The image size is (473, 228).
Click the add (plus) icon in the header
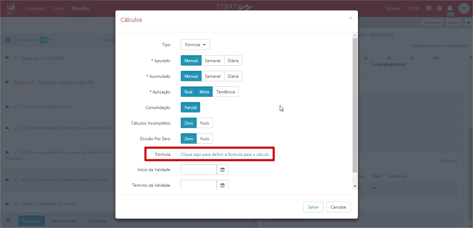[429, 8]
